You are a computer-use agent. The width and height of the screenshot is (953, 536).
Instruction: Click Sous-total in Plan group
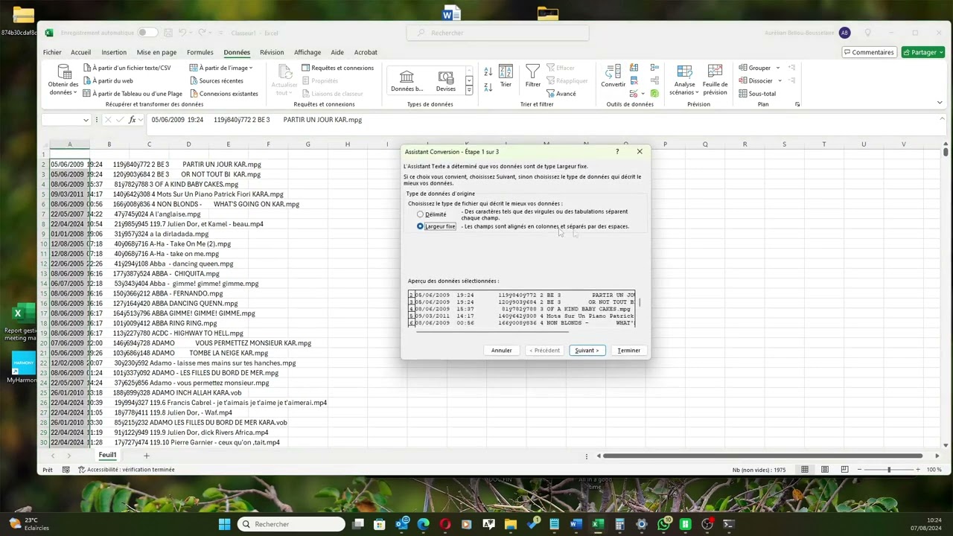[757, 94]
